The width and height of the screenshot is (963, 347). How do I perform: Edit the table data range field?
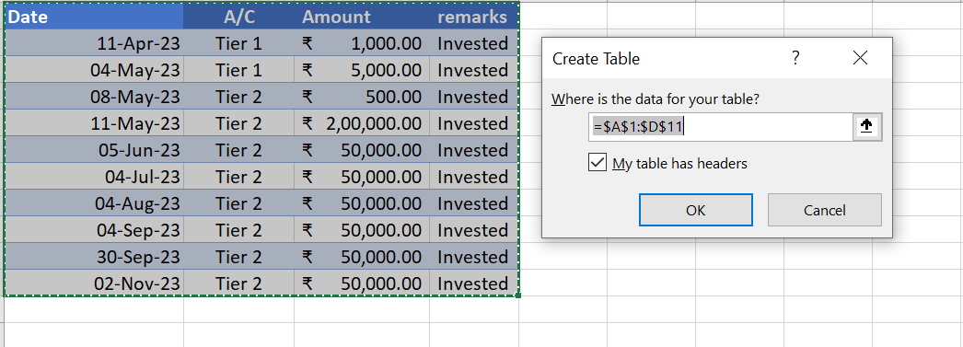[x=721, y=127]
